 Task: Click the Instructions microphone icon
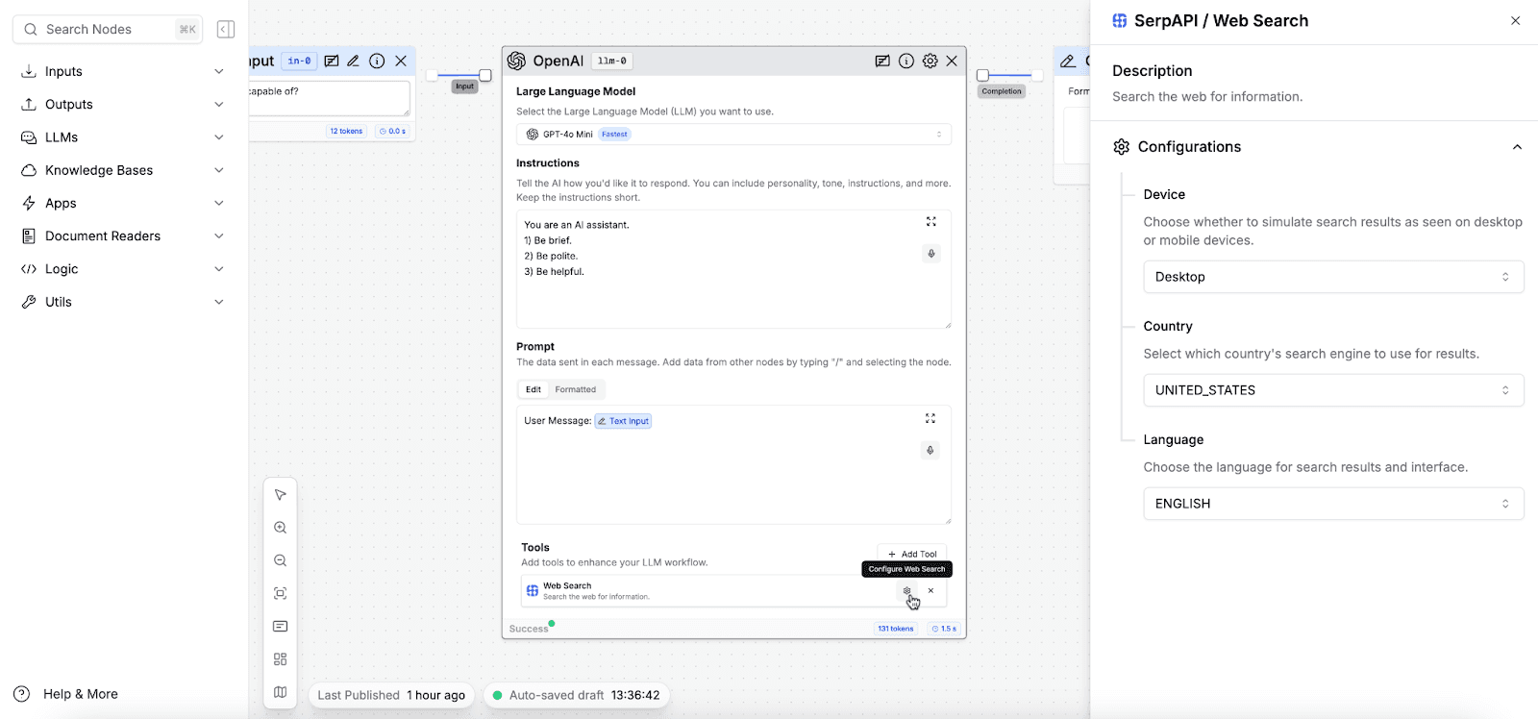click(930, 254)
